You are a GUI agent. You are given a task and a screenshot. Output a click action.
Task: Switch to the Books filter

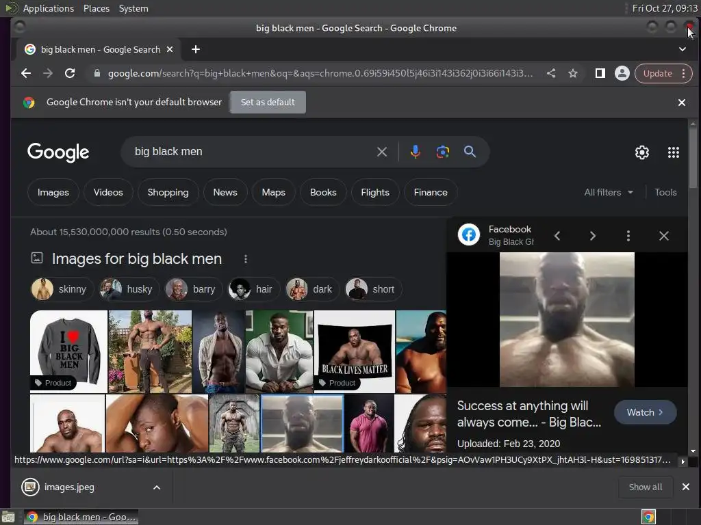coord(323,192)
